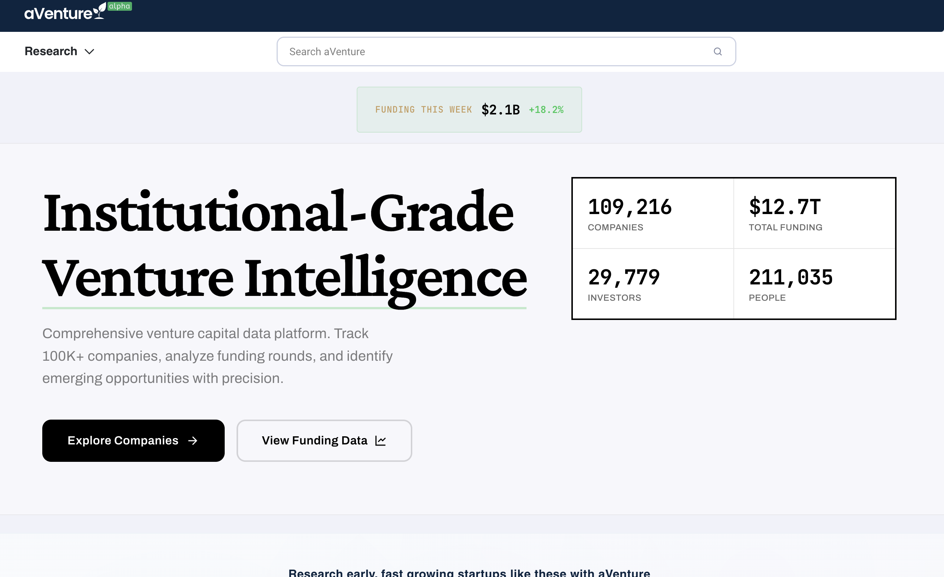Click the View Funding Data button
944x577 pixels.
click(324, 441)
